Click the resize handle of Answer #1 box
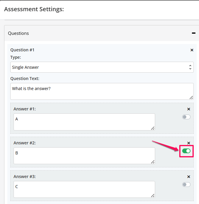 (x=153, y=128)
